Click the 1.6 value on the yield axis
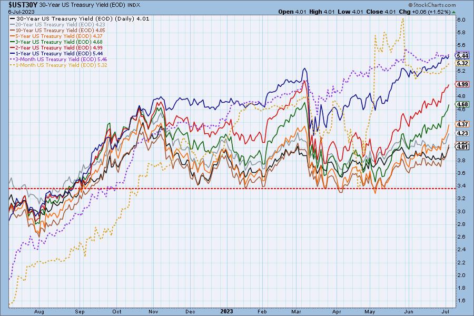The image size is (474, 316). point(461,301)
